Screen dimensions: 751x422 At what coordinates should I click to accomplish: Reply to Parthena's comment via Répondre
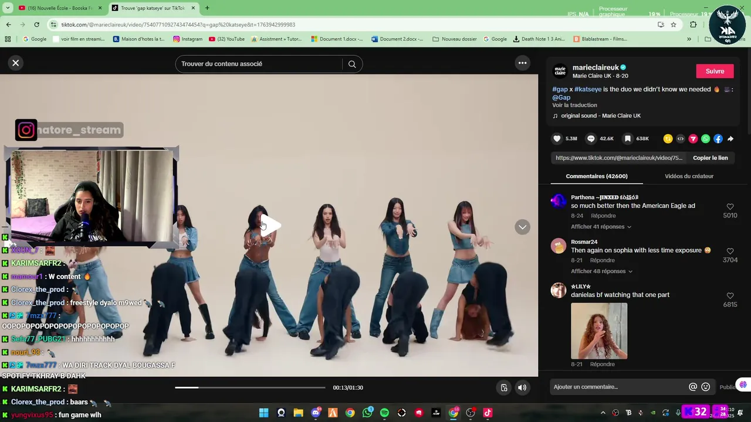pyautogui.click(x=603, y=216)
